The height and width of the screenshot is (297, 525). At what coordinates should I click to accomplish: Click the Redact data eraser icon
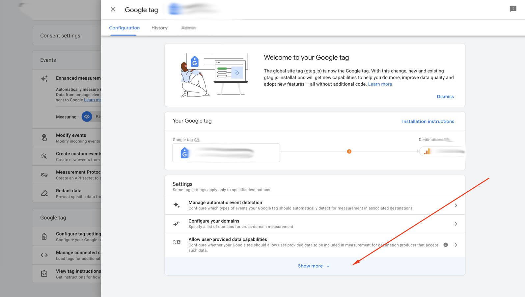click(44, 193)
